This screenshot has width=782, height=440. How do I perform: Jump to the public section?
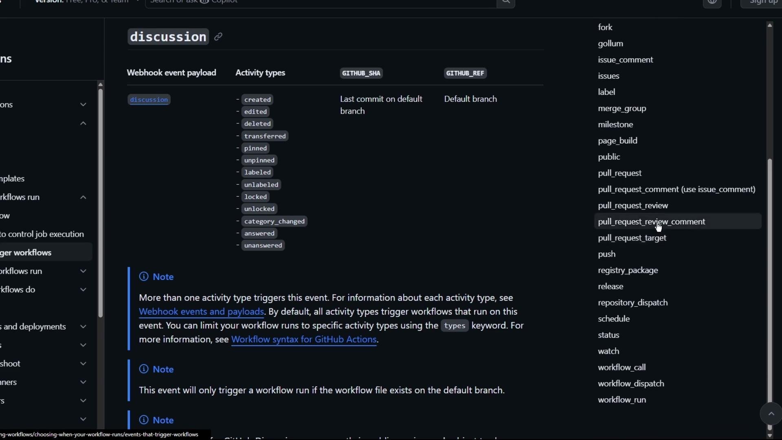[x=609, y=157]
